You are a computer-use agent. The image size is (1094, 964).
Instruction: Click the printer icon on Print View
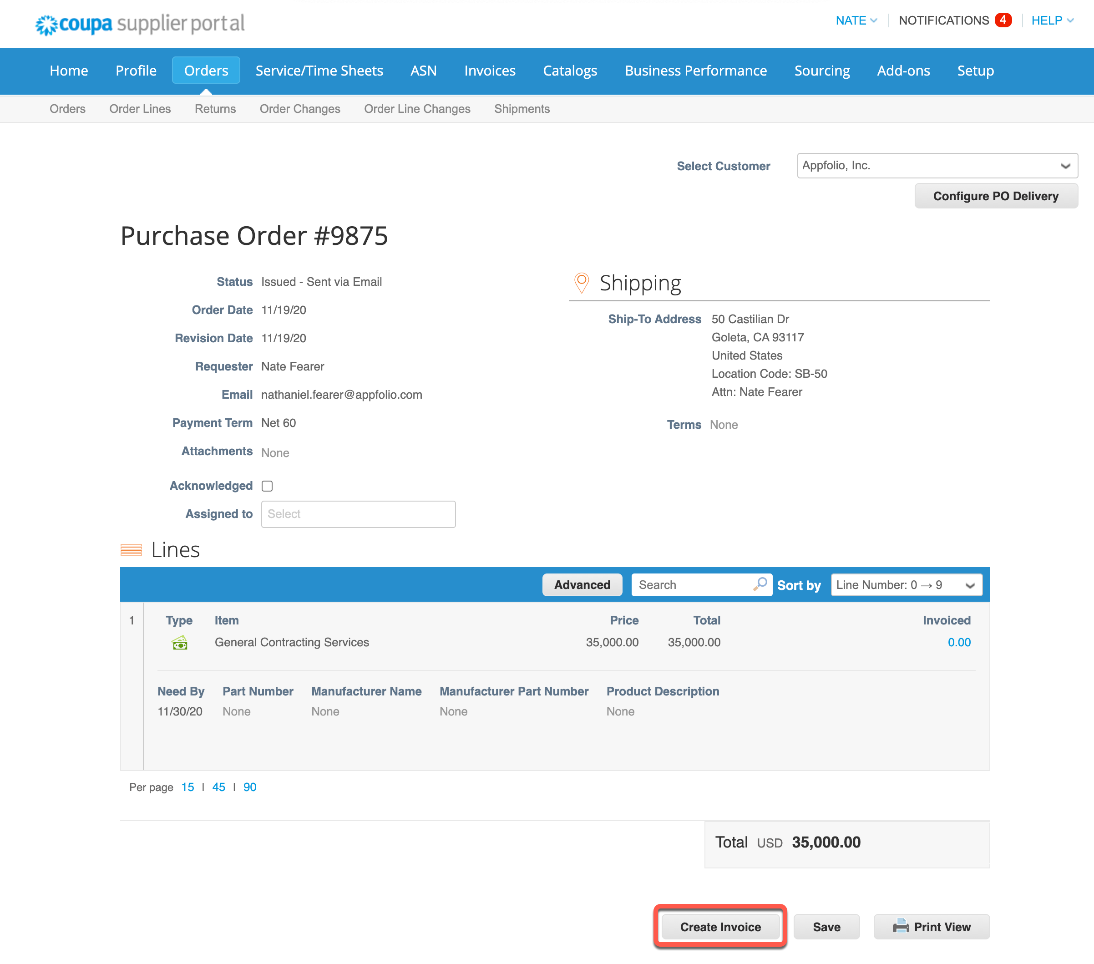coord(900,927)
